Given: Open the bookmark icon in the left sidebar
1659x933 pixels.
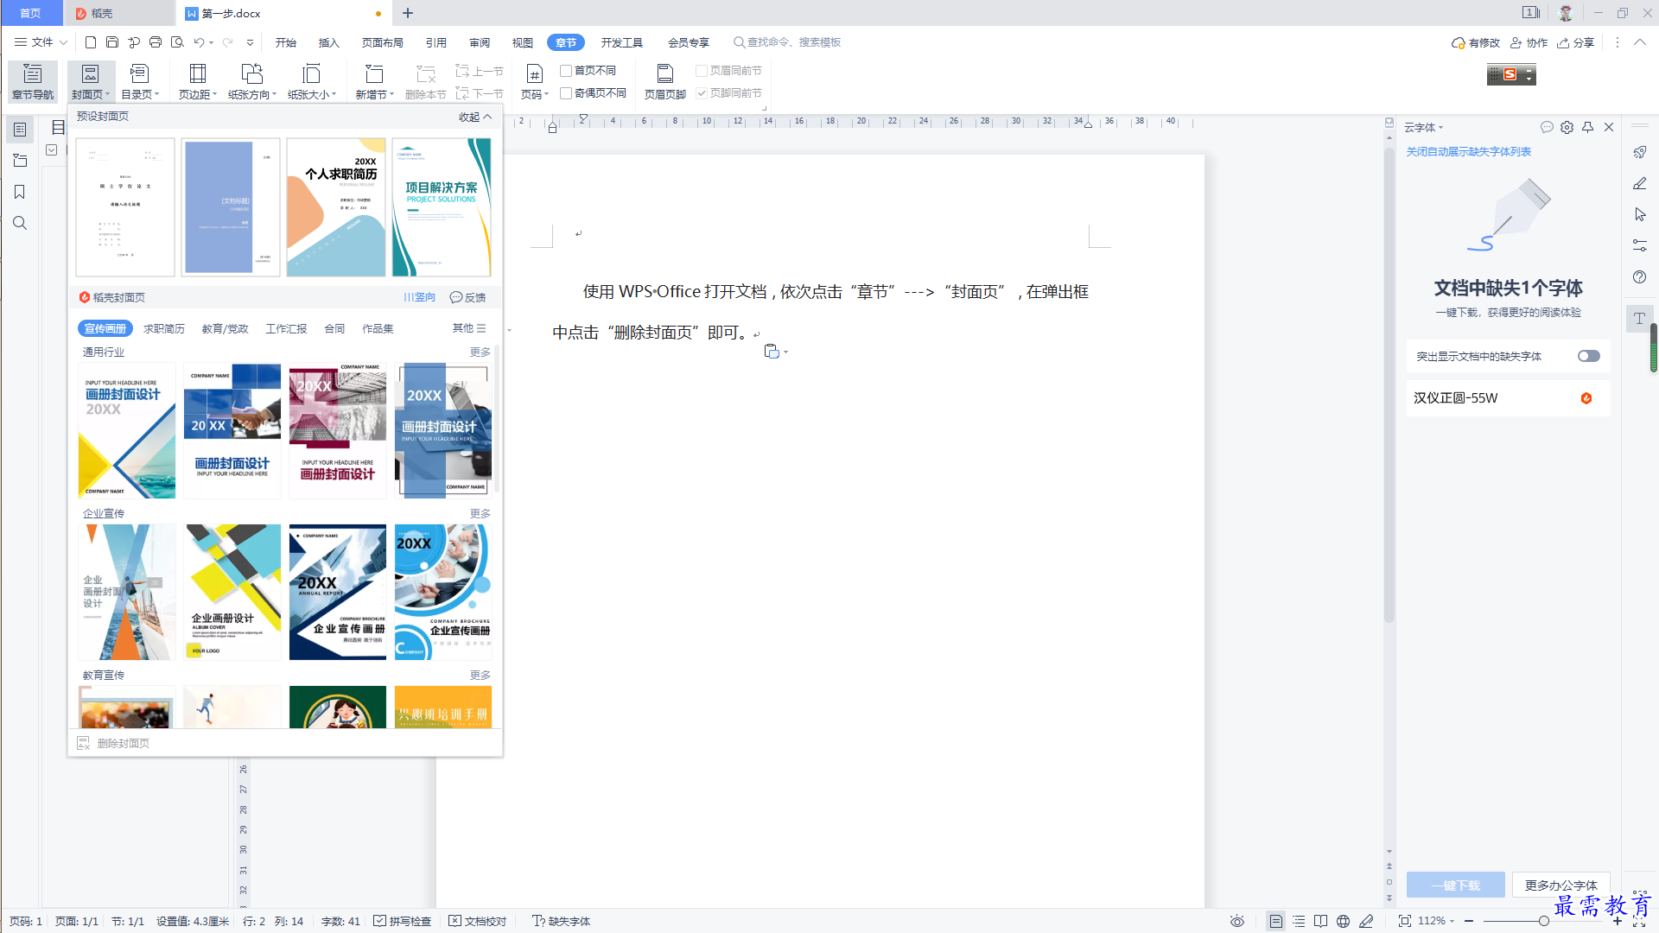Looking at the screenshot, I should (20, 192).
